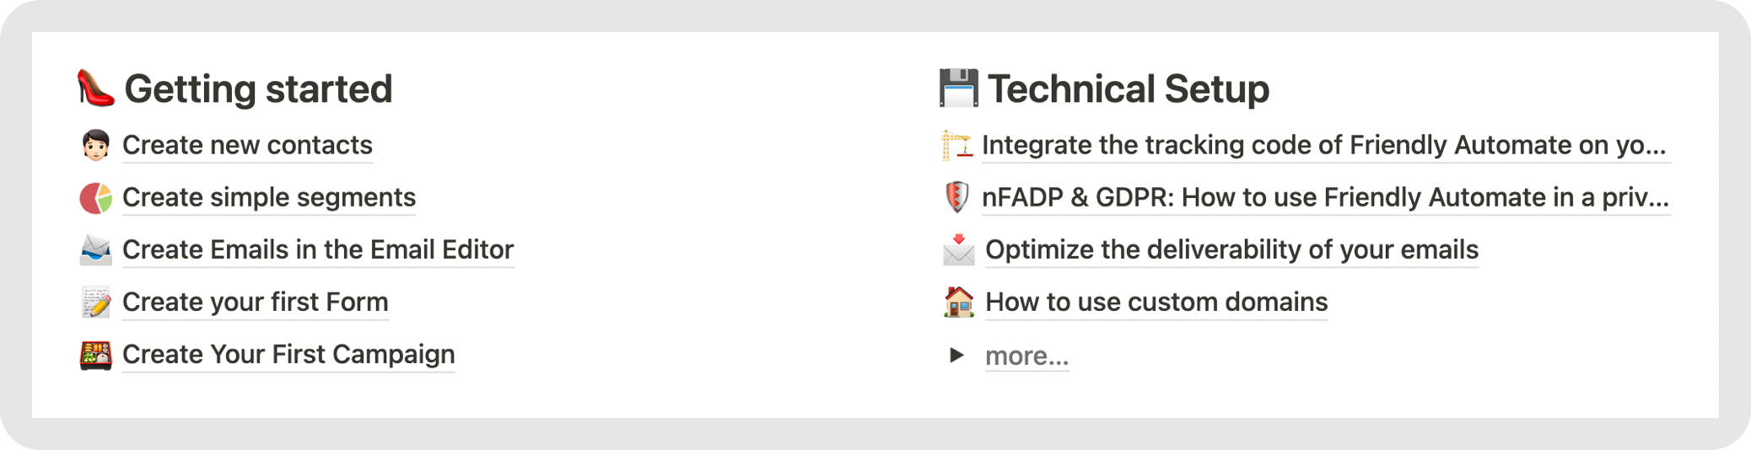Open Create Your First Campaign guide
1751x450 pixels.
point(288,354)
